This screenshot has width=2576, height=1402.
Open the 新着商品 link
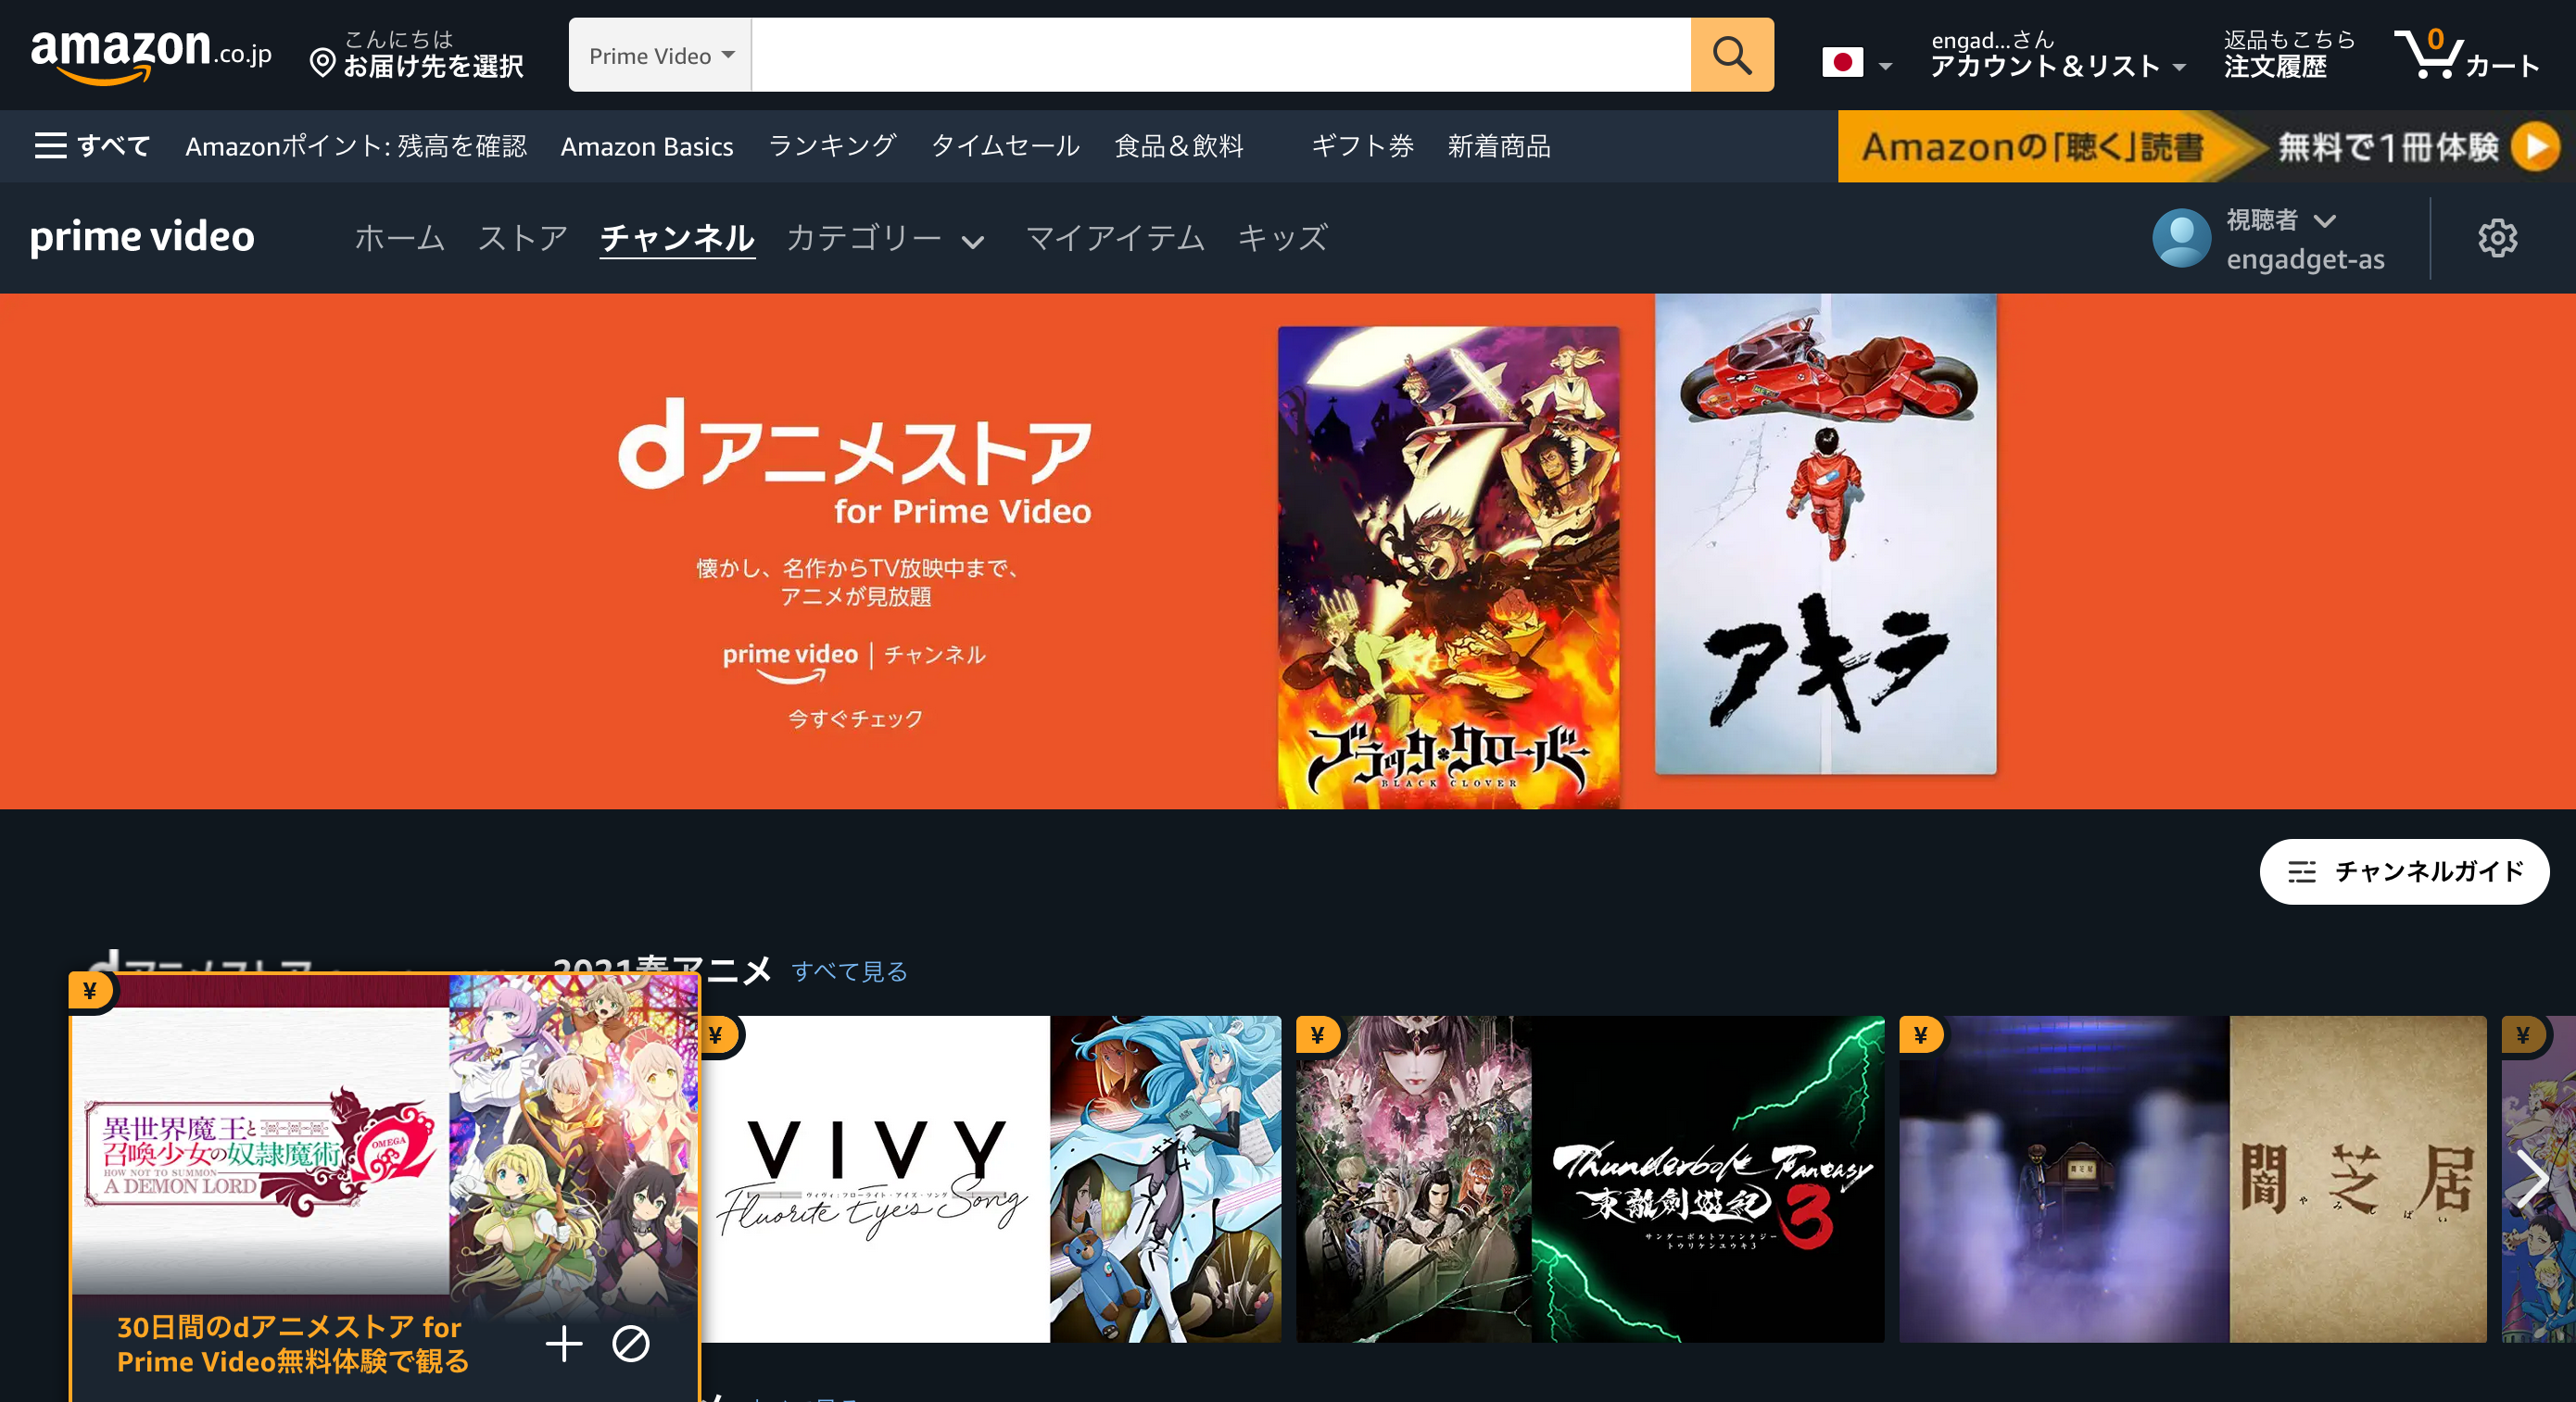pyautogui.click(x=1499, y=146)
